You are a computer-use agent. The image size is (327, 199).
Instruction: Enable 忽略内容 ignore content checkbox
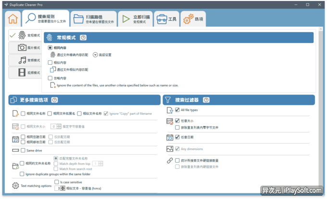[50, 78]
